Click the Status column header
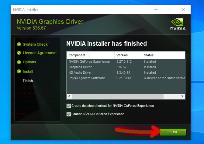Viewport: 204px width, 144px height. click(164, 55)
